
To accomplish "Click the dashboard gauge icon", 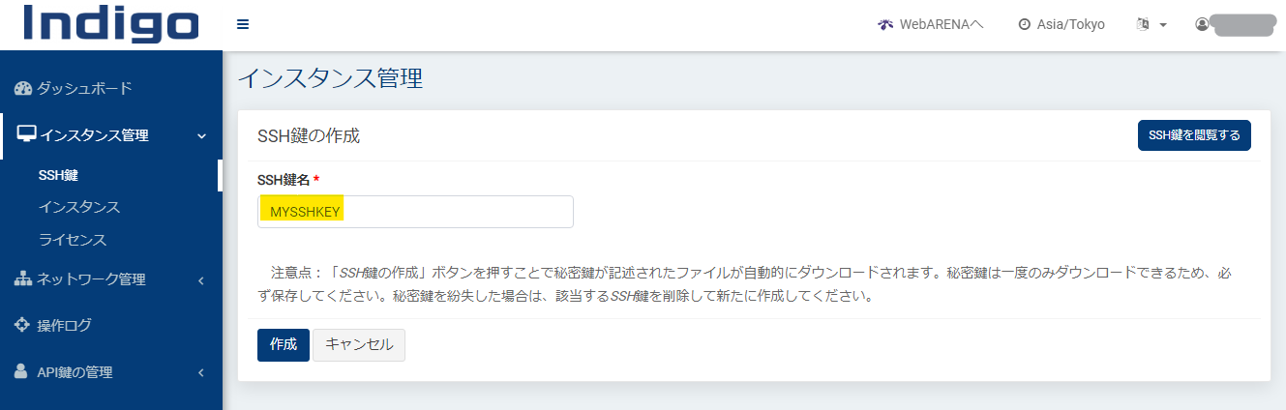I will click(x=23, y=89).
